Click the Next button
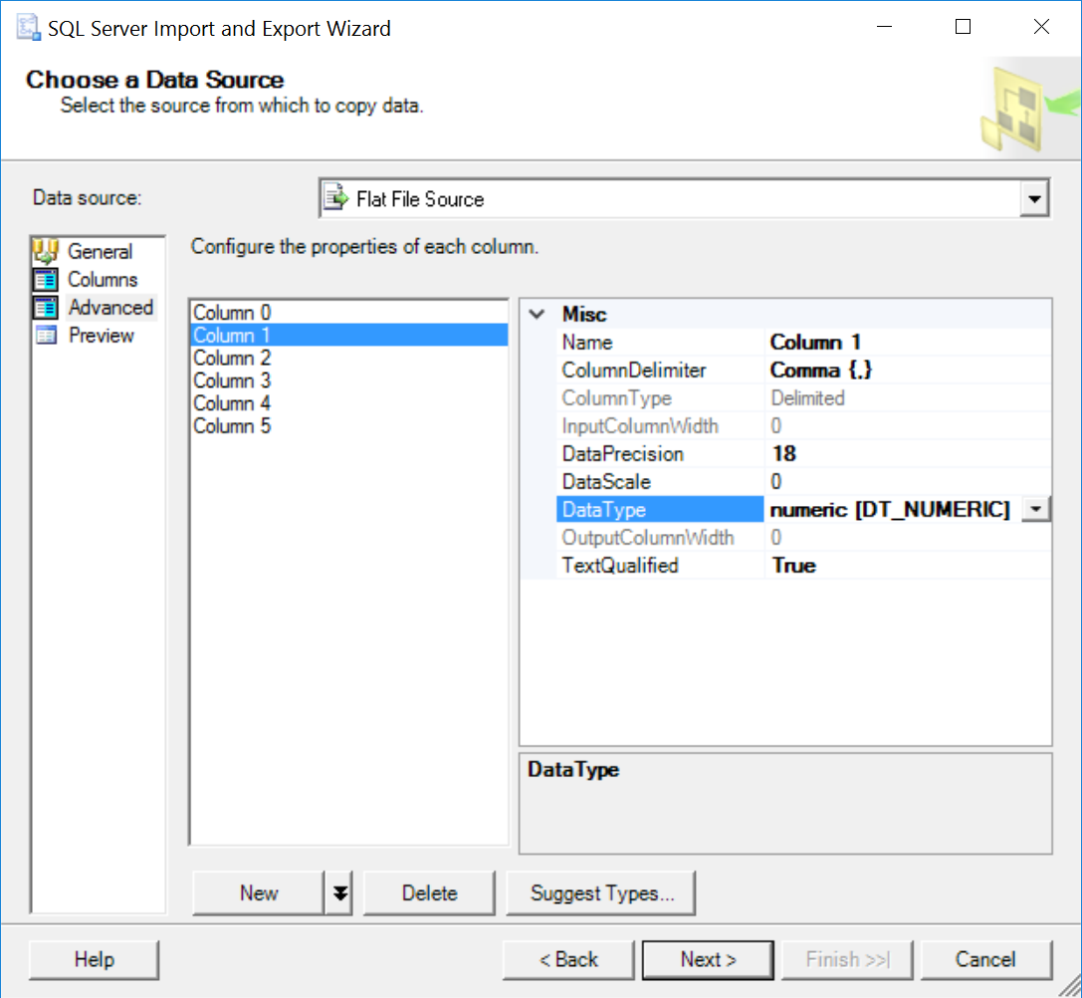1082x998 pixels. tap(708, 959)
